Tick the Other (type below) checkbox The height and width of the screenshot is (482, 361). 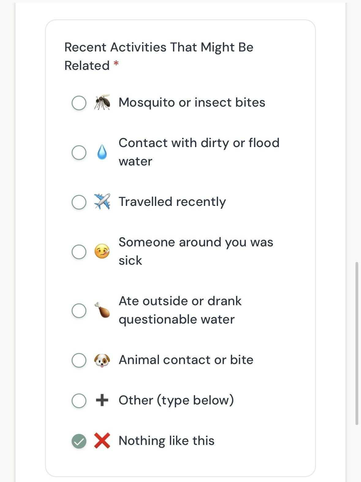(79, 400)
